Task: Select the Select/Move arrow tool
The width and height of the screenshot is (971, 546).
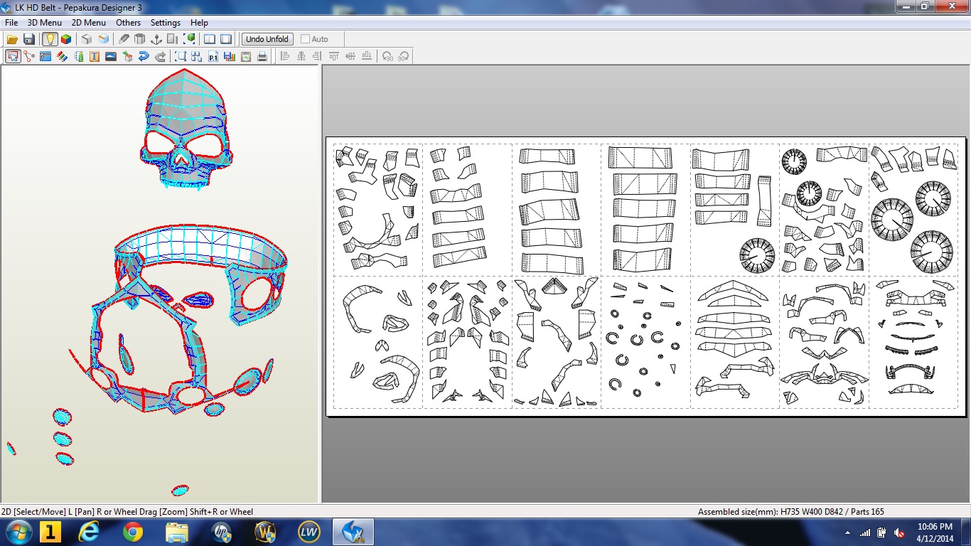Action: [13, 56]
